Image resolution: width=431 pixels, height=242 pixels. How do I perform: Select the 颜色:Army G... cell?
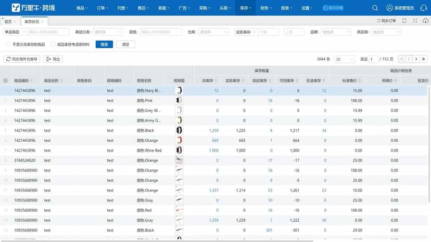coord(149,120)
